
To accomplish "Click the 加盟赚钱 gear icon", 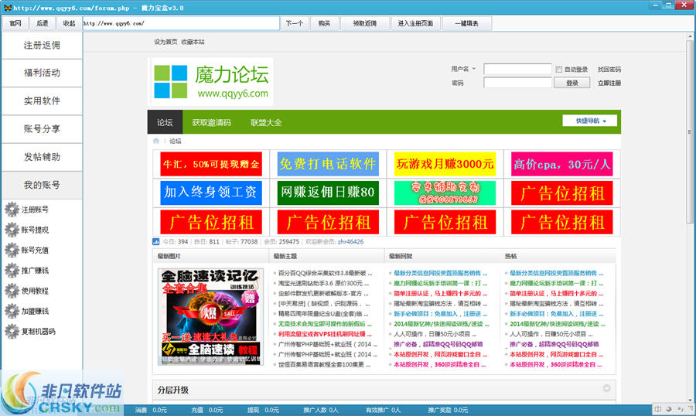I will pyautogui.click(x=11, y=311).
